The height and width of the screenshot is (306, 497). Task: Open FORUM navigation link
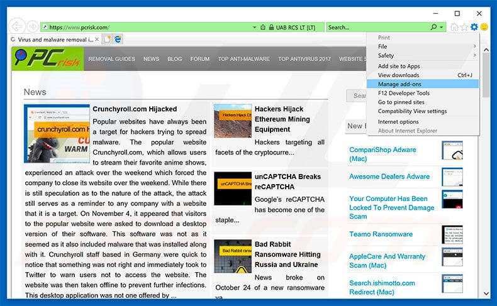point(199,59)
